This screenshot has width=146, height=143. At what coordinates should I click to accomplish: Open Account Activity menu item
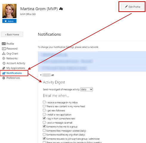[16, 63]
